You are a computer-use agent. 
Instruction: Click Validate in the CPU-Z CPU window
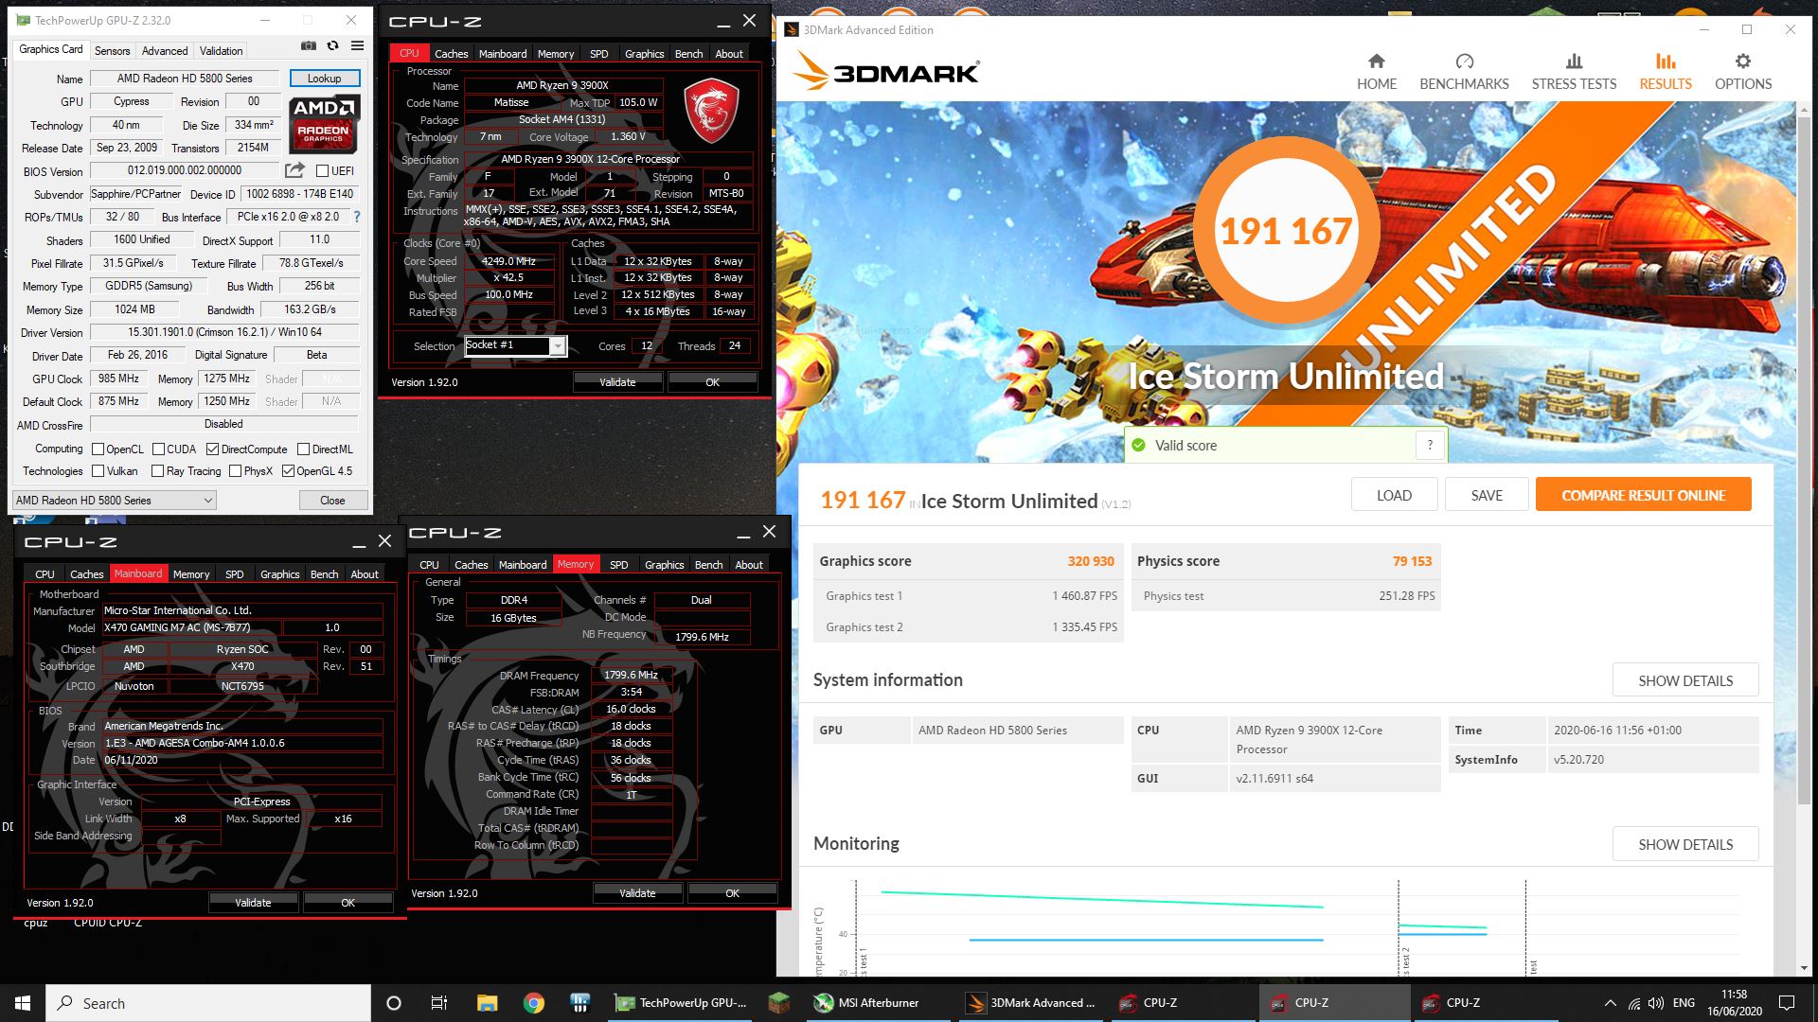click(x=617, y=382)
